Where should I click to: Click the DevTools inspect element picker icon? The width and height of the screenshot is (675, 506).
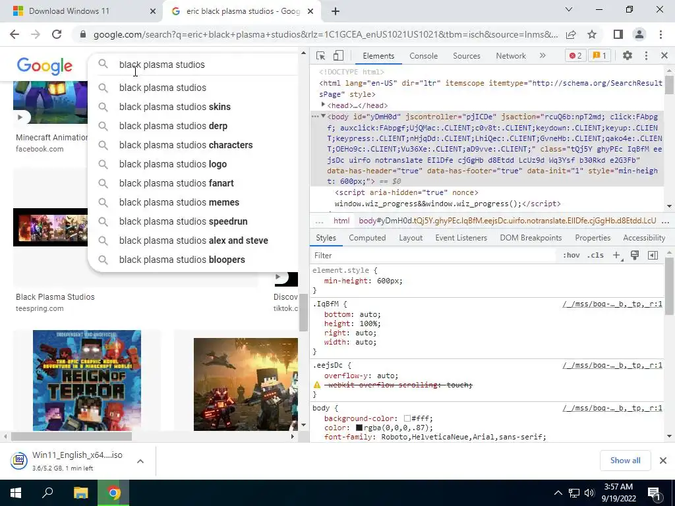(320, 56)
